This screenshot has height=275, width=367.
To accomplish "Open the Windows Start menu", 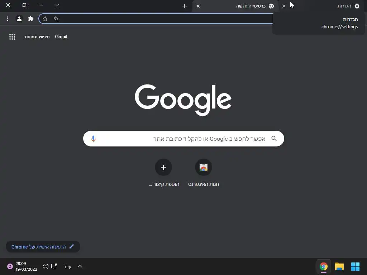I will tap(355, 266).
